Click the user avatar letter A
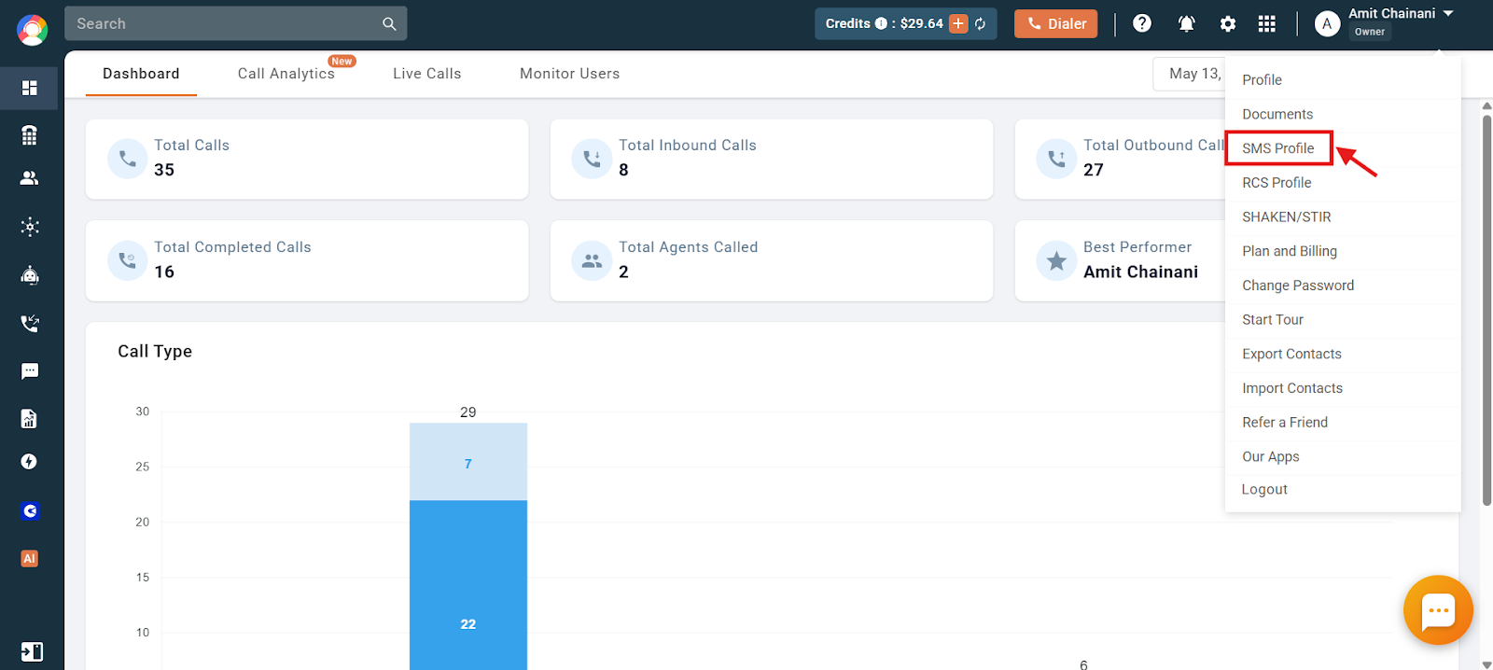1493x670 pixels. [x=1327, y=24]
